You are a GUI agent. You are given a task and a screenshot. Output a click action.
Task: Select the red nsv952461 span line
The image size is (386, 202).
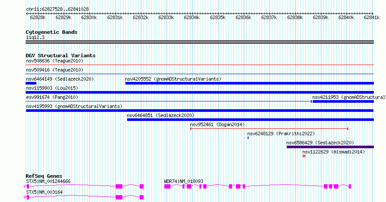(269, 129)
